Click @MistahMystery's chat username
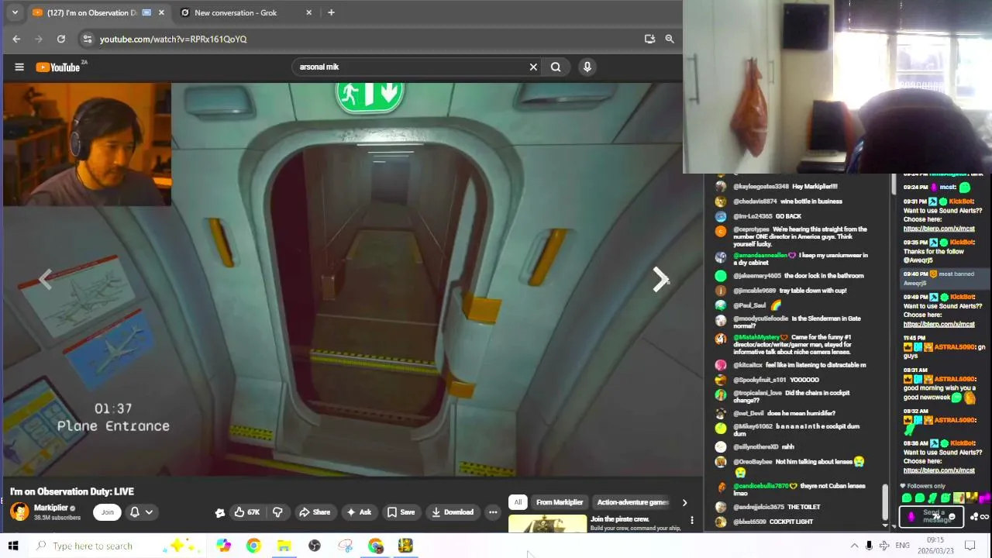This screenshot has width=992, height=558. click(x=756, y=337)
